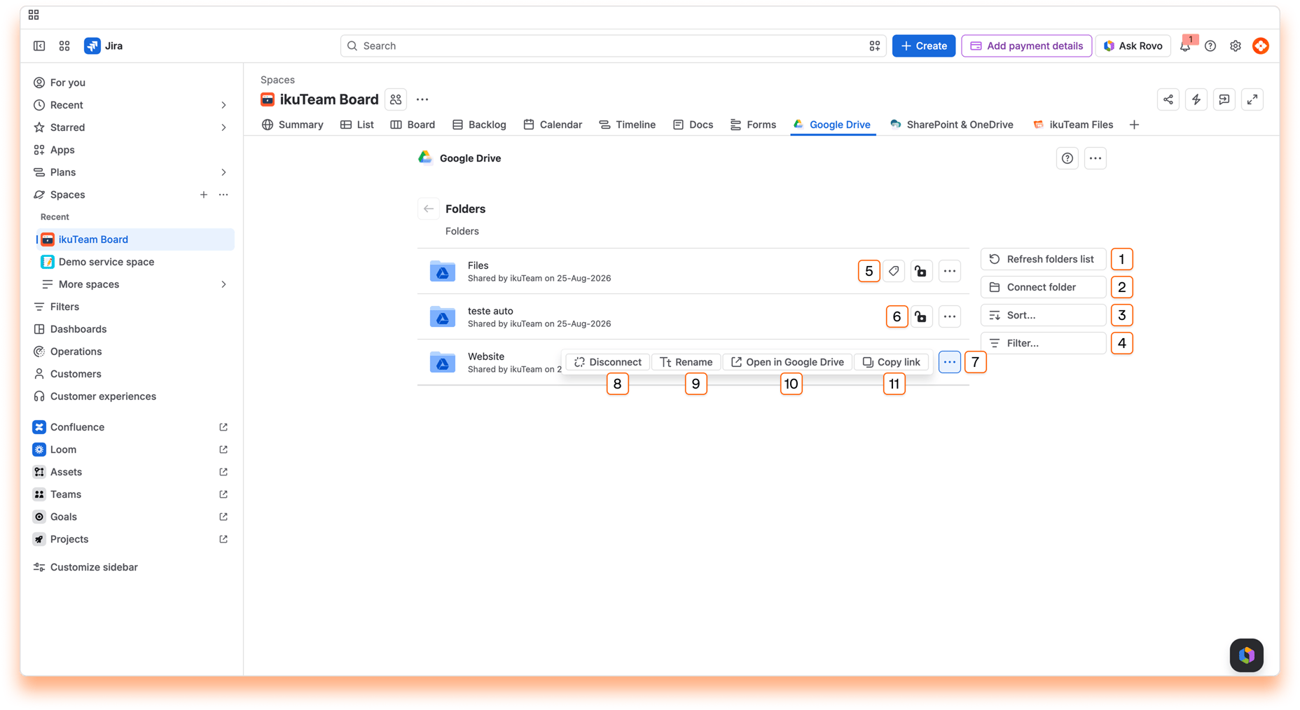Switch to the Backlog tab
Image resolution: width=1300 pixels, height=710 pixels.
(480, 125)
